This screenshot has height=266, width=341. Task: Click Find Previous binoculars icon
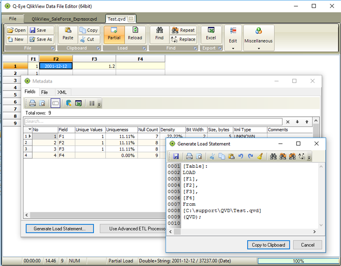click(x=292, y=156)
